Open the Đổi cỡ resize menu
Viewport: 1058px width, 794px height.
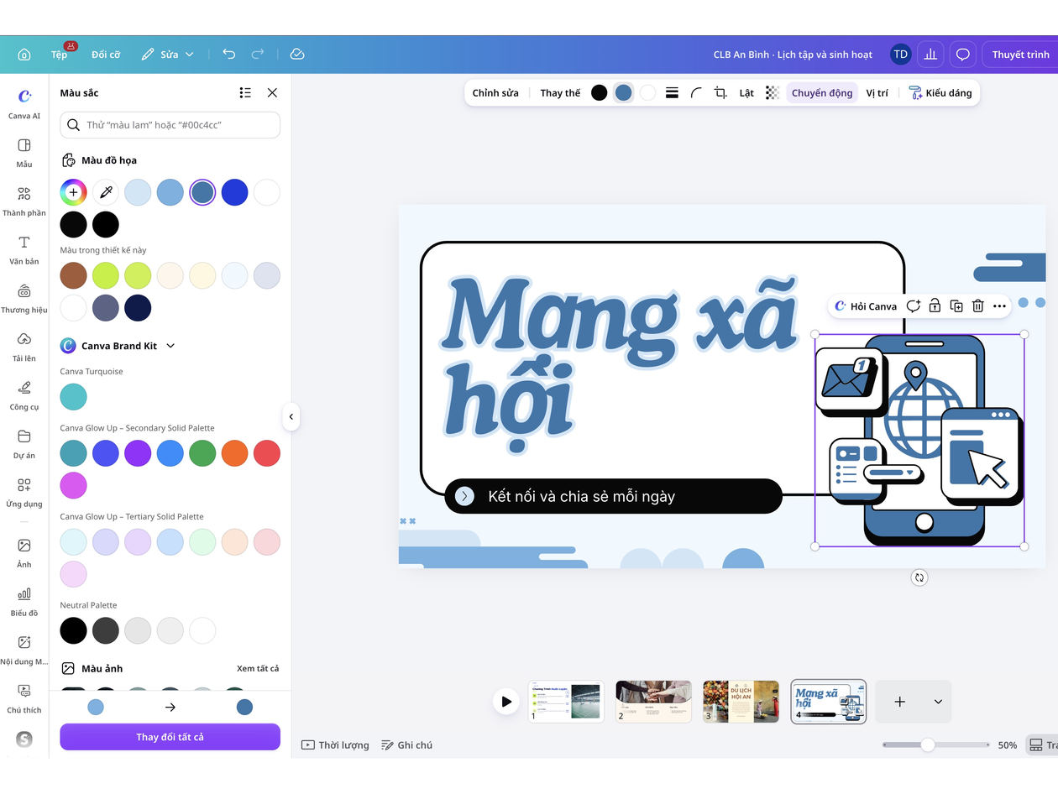pyautogui.click(x=106, y=55)
